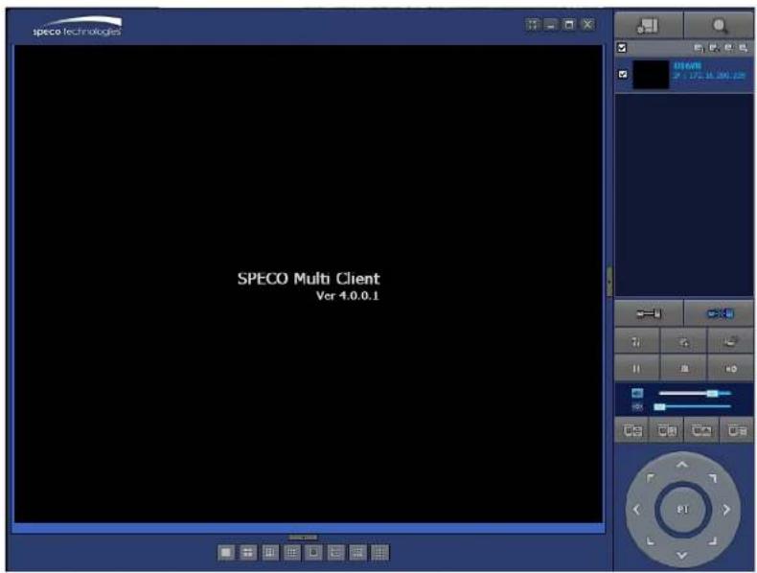Click the lower slider's handle
This screenshot has width=757, height=573.
[x=659, y=407]
